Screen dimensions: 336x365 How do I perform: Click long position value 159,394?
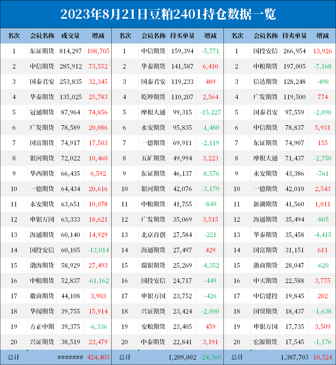pos(182,51)
